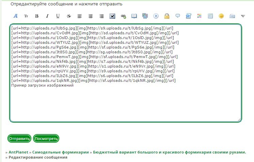Insert hidden text with padlock icon
The height and width of the screenshot is (162, 254).
167,16
